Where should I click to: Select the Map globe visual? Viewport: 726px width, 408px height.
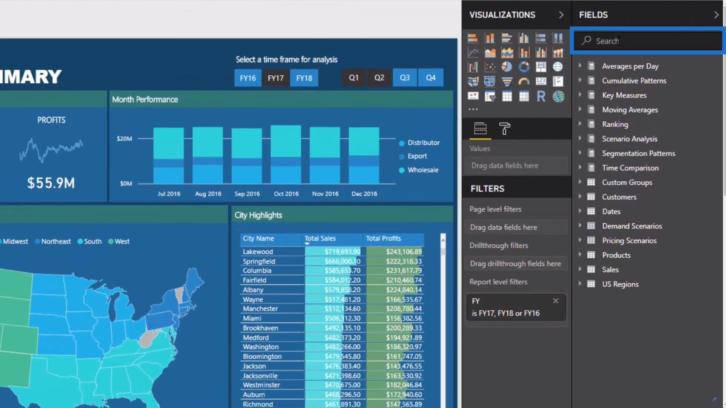[558, 67]
